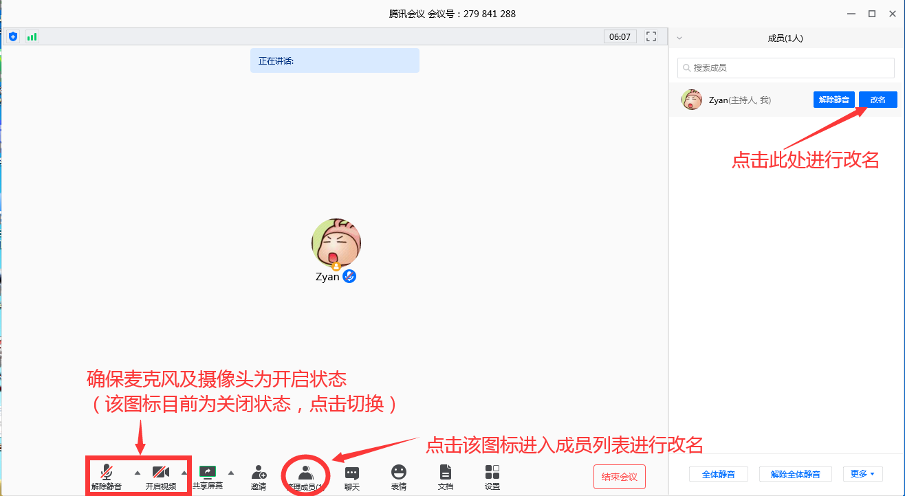The width and height of the screenshot is (905, 496).
Task: Start screen sharing with 共享屏幕 icon
Action: [208, 476]
